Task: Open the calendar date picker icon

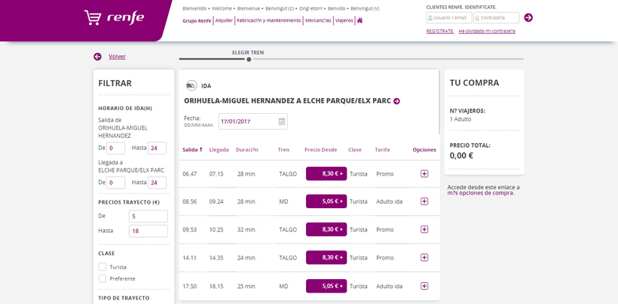Action: point(281,121)
